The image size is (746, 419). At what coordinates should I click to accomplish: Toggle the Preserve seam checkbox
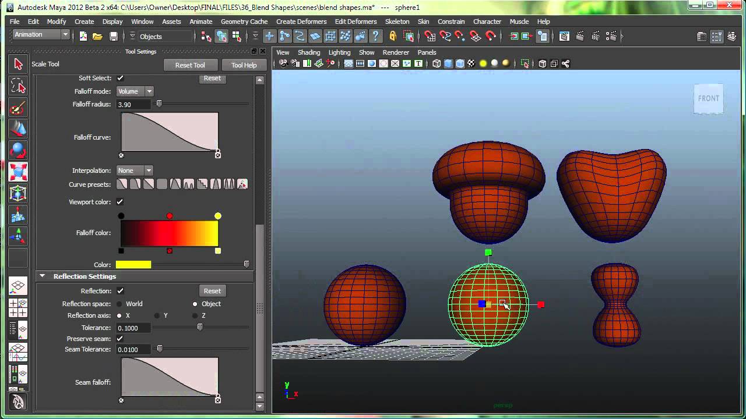coord(120,339)
